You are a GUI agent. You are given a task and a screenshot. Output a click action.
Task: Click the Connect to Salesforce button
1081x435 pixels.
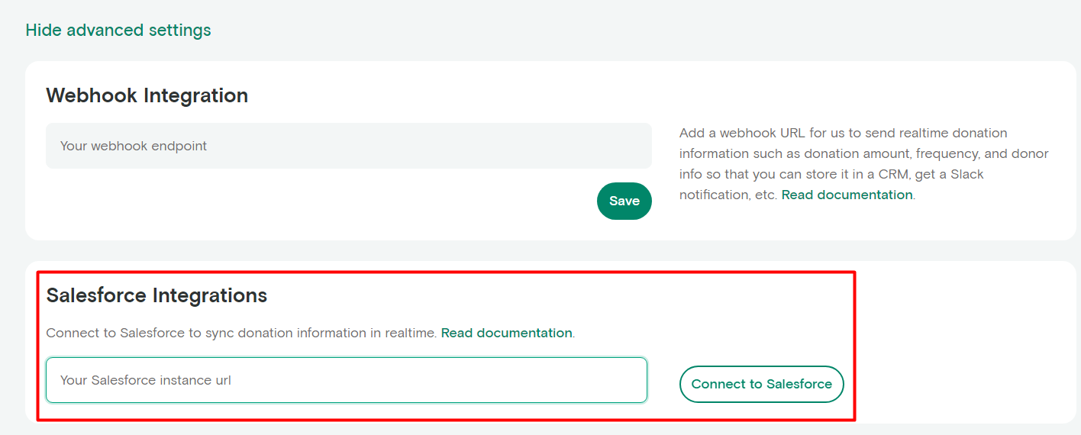point(762,384)
